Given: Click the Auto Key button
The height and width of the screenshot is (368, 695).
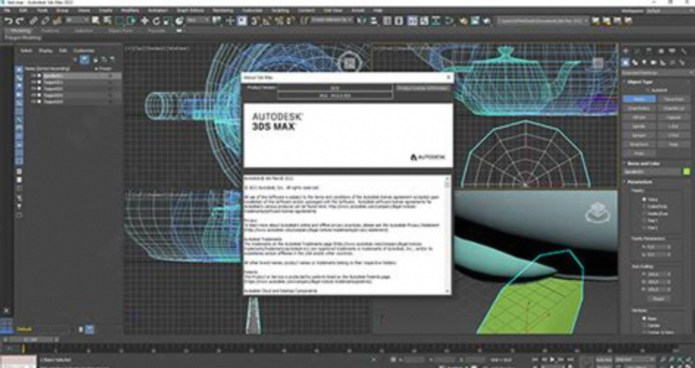Looking at the screenshot, I should [603, 360].
